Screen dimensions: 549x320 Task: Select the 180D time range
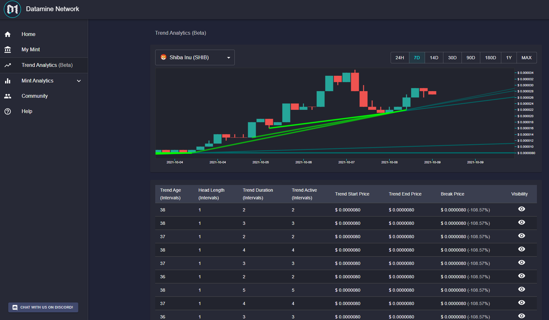click(490, 58)
